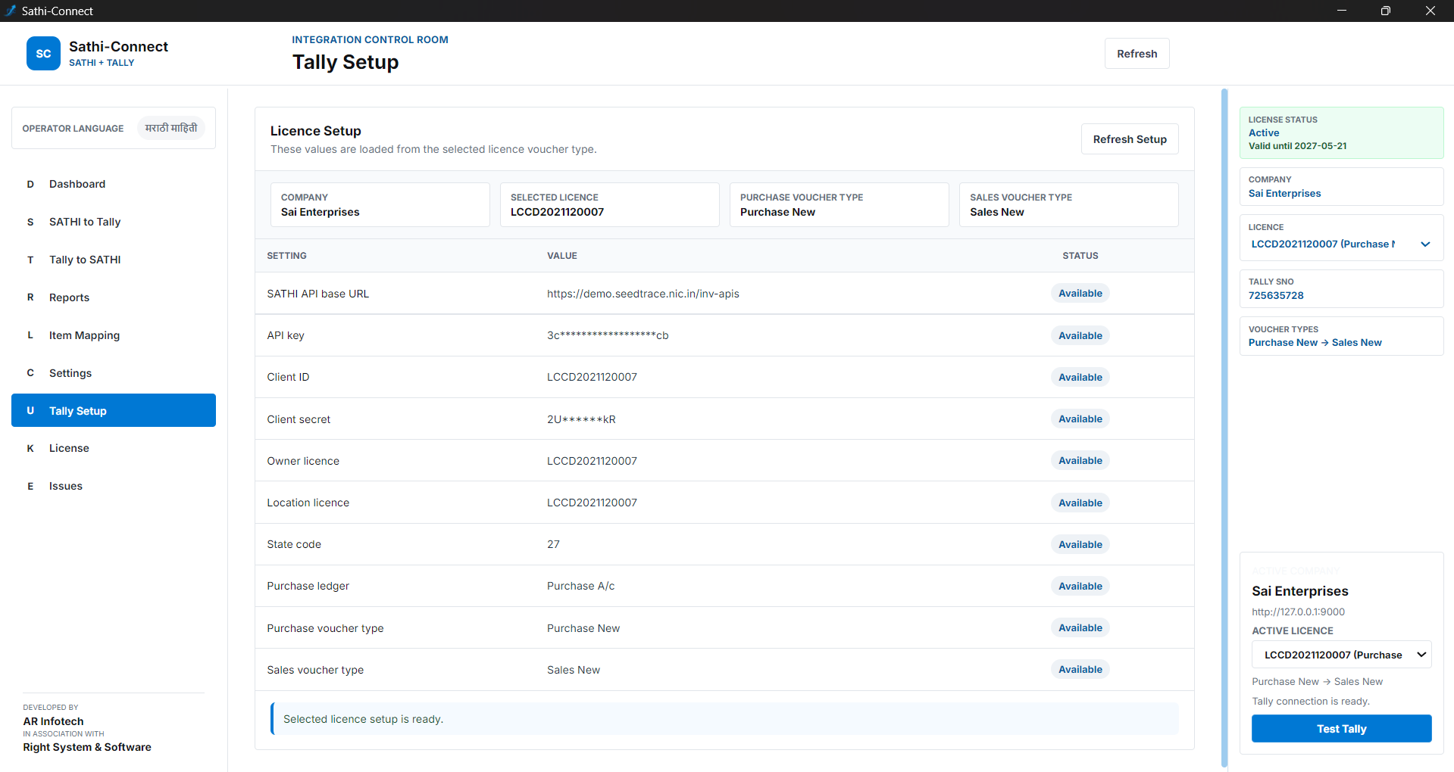This screenshot has width=1454, height=772.
Task: Open the Issues page
Action: pyautogui.click(x=114, y=486)
